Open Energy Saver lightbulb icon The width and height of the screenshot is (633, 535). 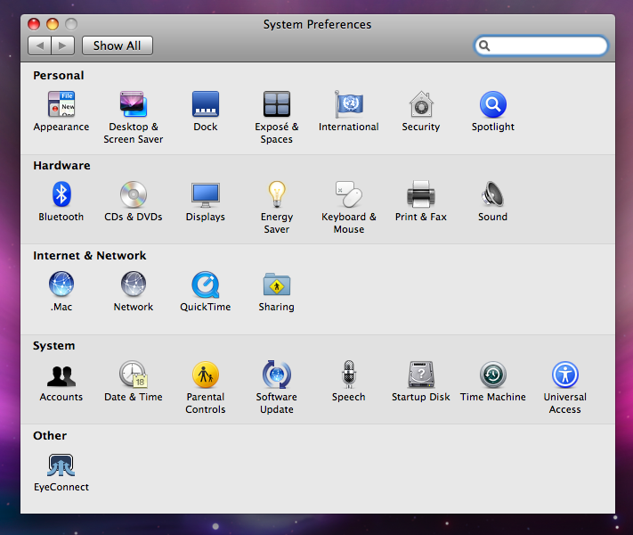(277, 194)
